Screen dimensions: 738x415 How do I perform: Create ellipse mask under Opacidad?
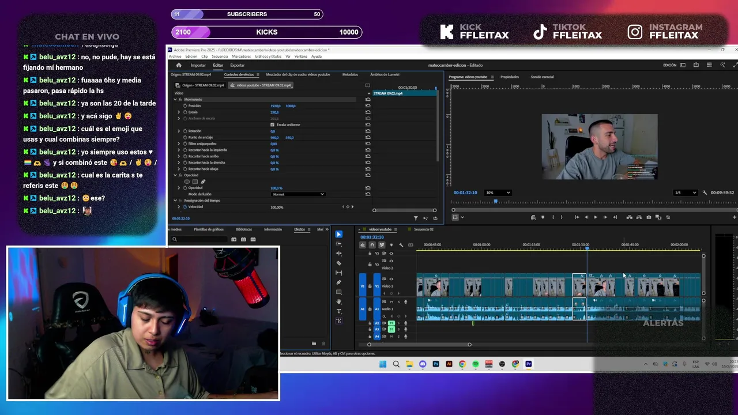(x=187, y=182)
